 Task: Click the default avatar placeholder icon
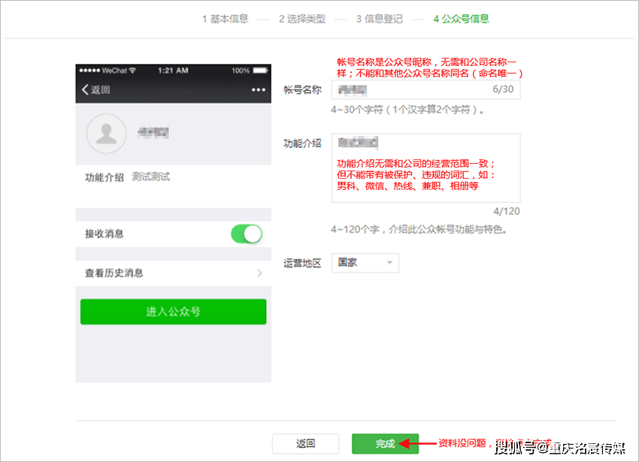tap(106, 134)
